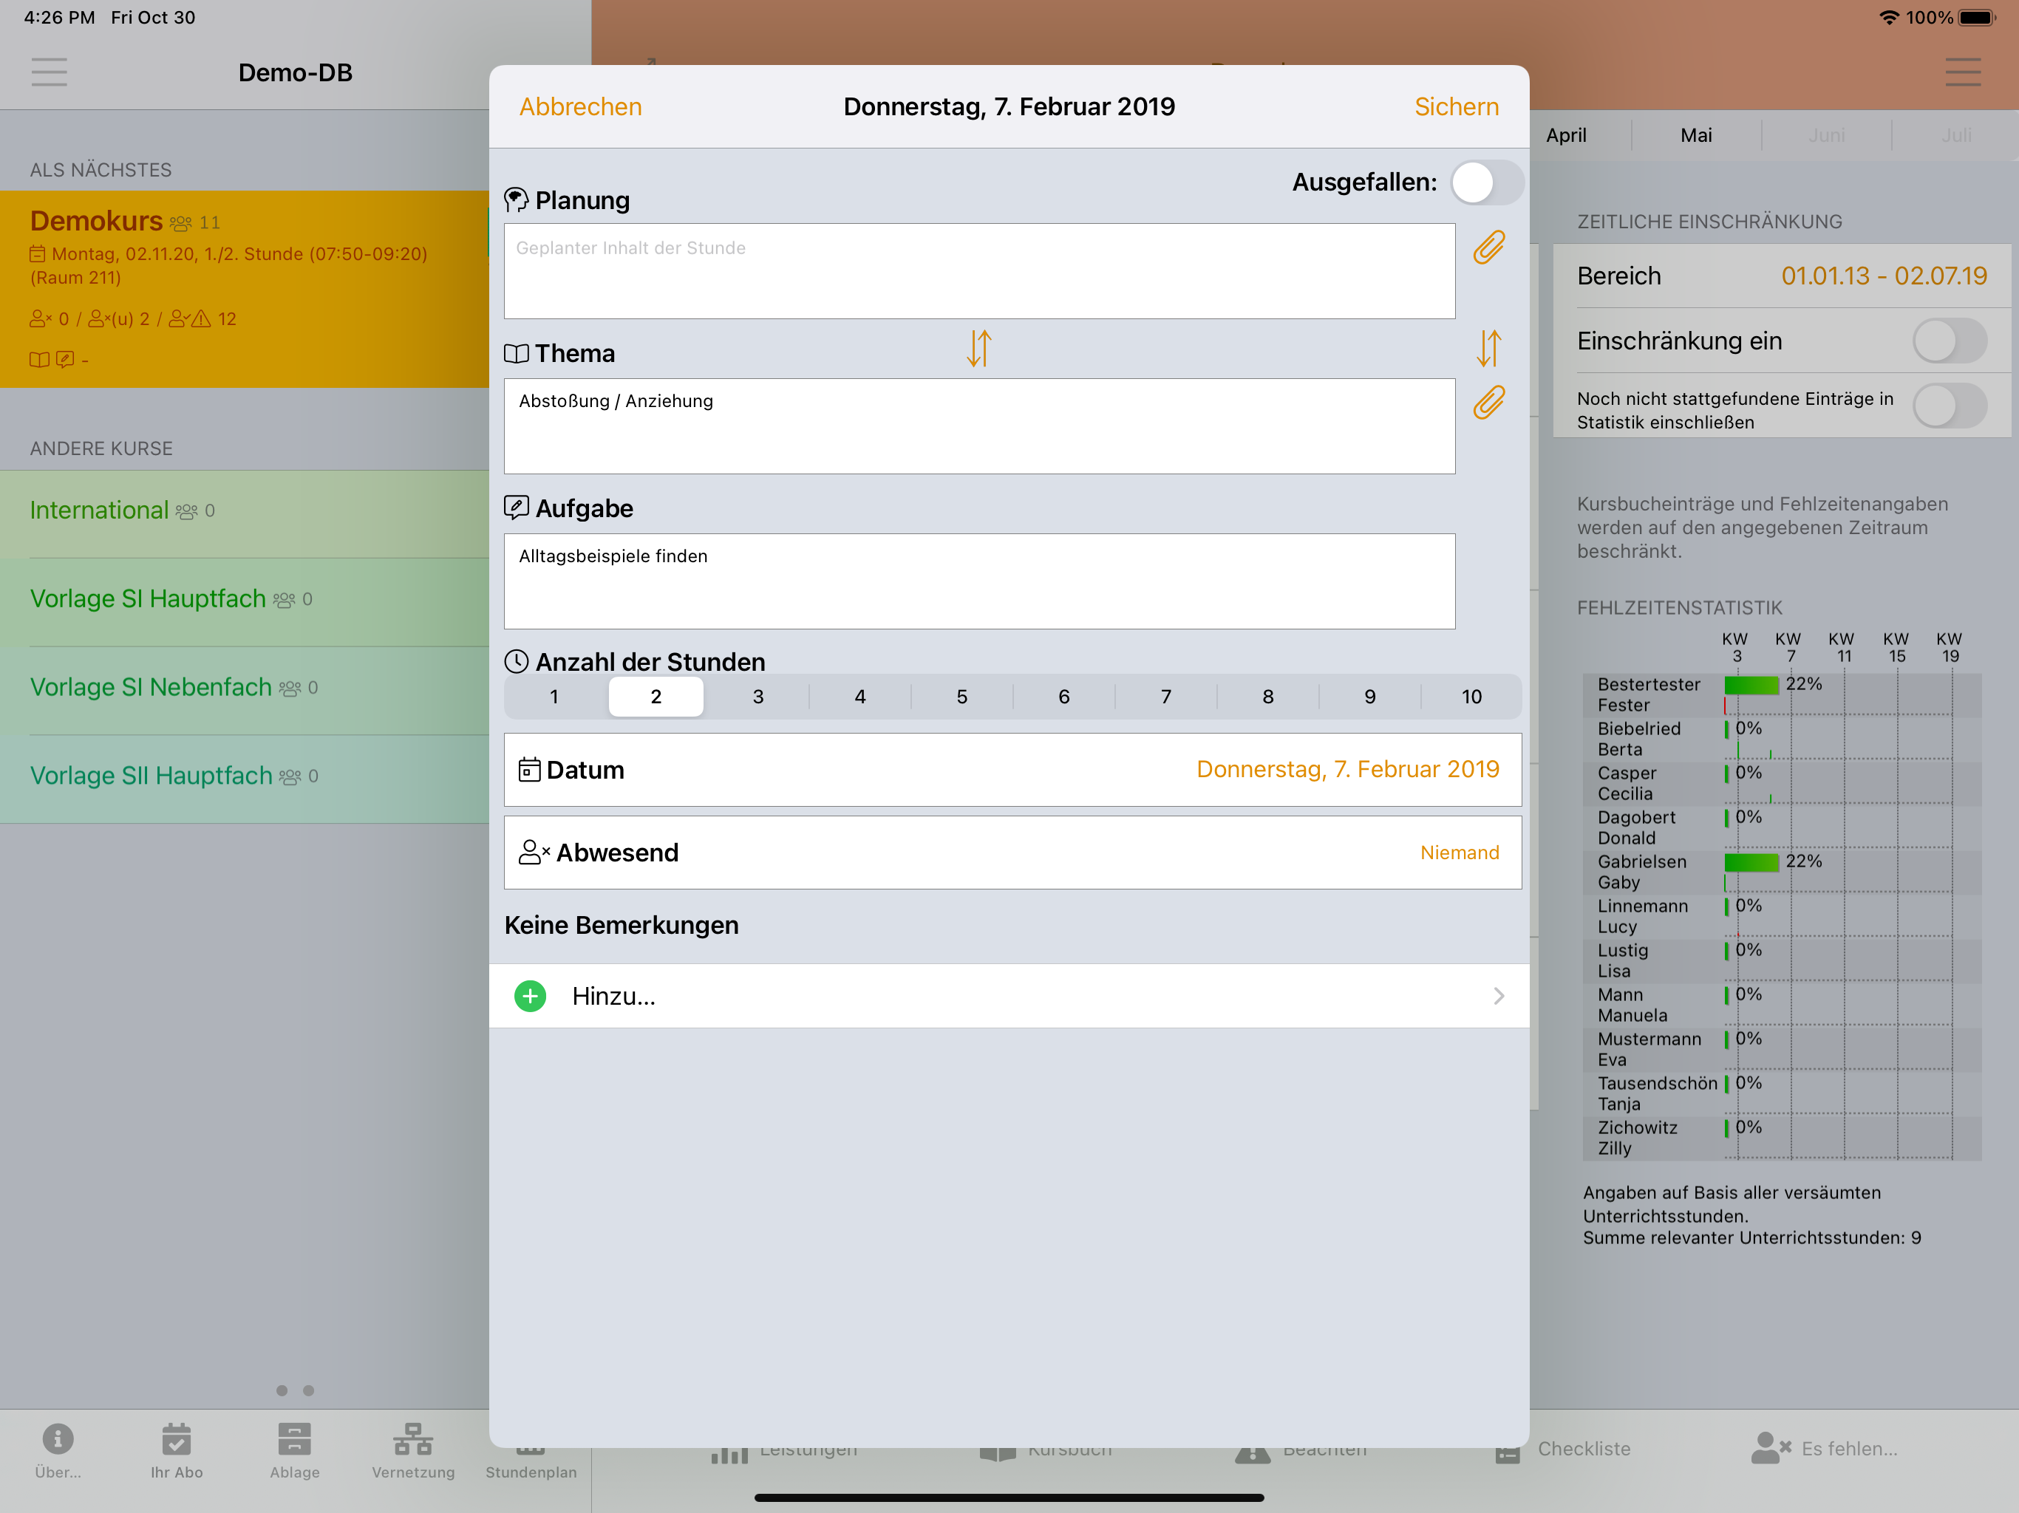Open the Ihr Abo calendar icon

coord(176,1439)
